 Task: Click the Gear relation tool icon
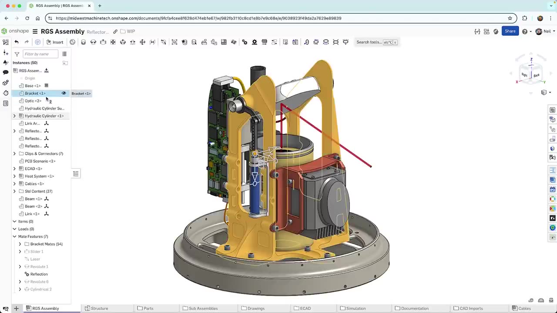coord(245,42)
